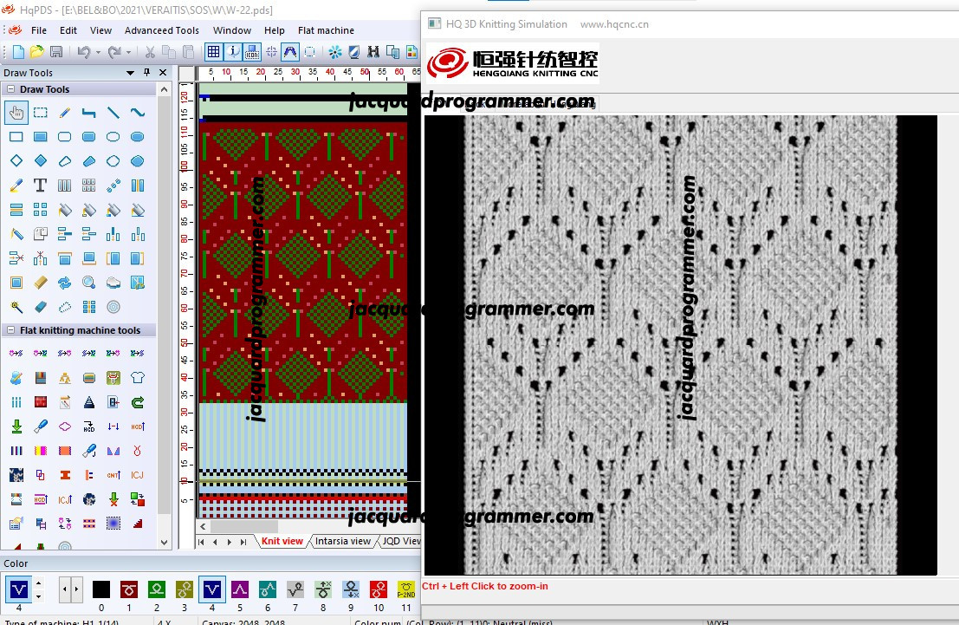Switch to the Intarsia view tab

coord(342,541)
